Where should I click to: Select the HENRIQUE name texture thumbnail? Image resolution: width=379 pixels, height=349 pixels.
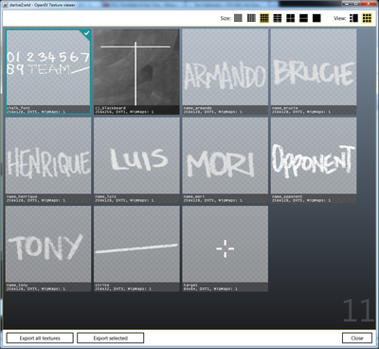[48, 160]
